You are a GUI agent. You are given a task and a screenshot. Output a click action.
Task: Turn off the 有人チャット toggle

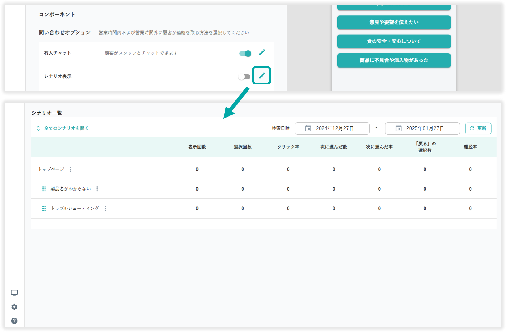[x=245, y=53]
